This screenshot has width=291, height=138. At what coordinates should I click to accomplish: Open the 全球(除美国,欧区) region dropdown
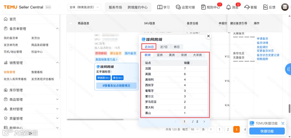tap(84, 8)
